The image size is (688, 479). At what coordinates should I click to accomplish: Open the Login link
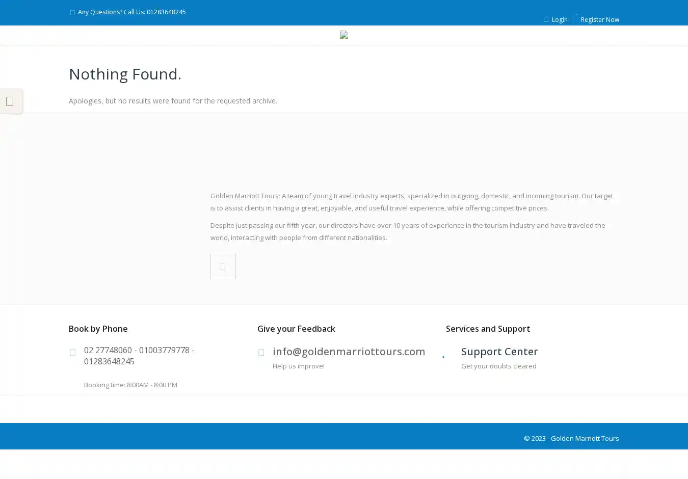click(x=559, y=20)
